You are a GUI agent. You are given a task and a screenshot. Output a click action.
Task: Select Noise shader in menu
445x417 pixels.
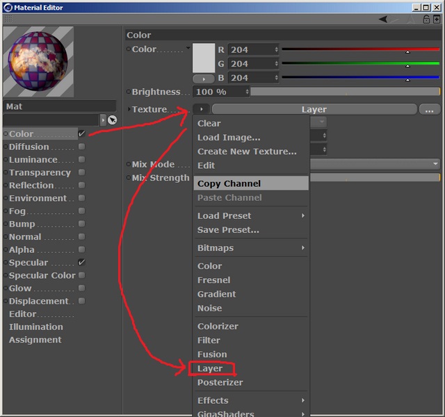tap(210, 308)
